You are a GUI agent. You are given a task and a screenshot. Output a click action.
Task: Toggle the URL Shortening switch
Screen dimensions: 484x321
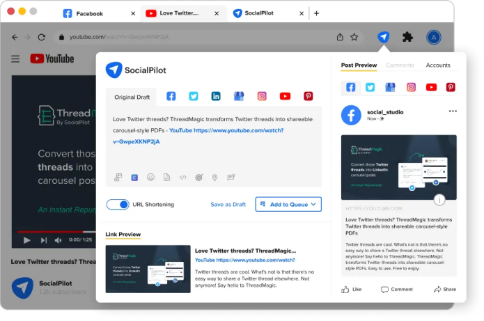(x=118, y=204)
